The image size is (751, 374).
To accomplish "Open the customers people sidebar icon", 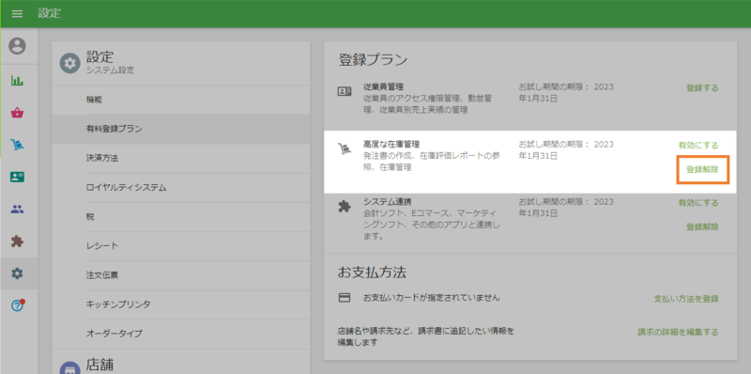I will 18,209.
